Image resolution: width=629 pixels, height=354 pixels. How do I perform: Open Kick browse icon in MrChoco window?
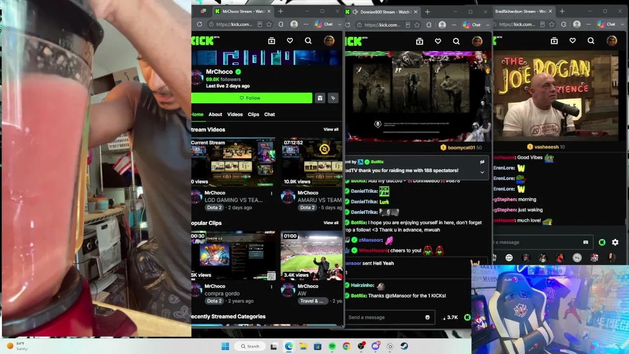pos(271,41)
